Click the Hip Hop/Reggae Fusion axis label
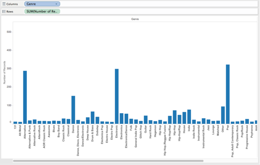260x165 pixels. 165,140
